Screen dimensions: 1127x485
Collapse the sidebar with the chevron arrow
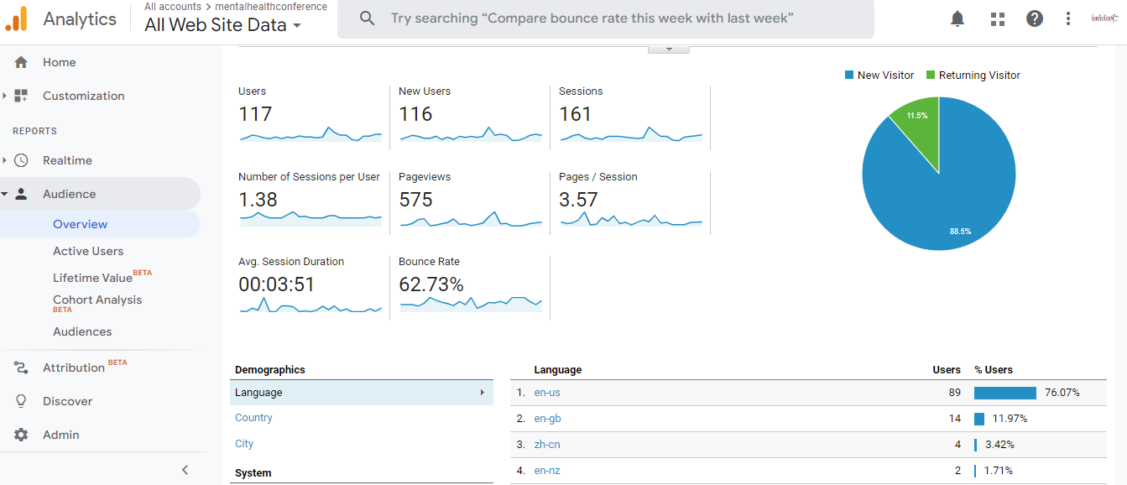coord(185,470)
